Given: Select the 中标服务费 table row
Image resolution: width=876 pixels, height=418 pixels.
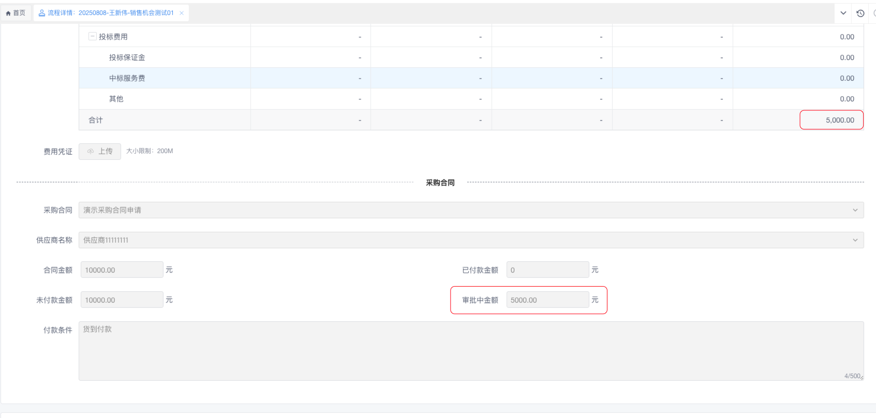Looking at the screenshot, I should coord(127,78).
